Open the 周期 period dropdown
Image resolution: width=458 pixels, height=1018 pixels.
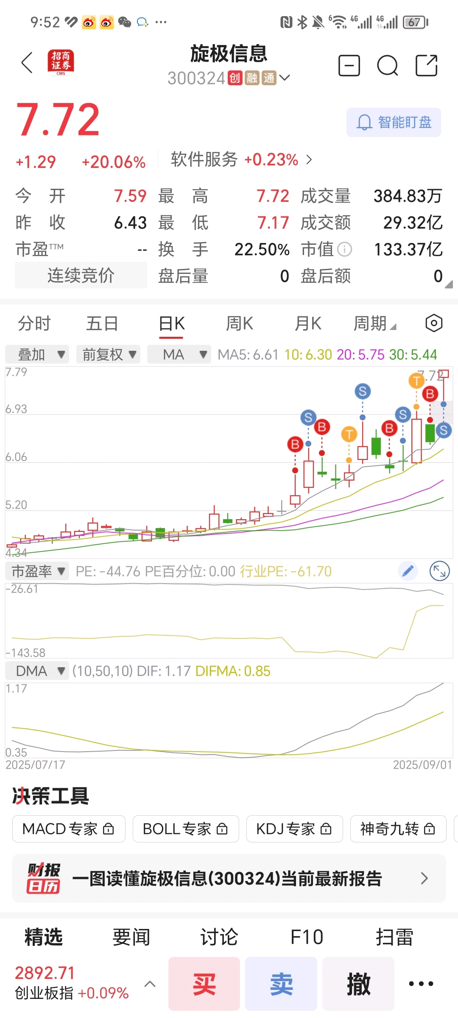tap(375, 324)
